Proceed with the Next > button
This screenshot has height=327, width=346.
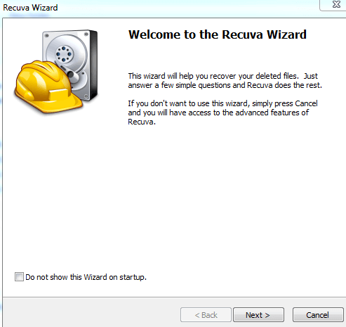click(x=258, y=315)
